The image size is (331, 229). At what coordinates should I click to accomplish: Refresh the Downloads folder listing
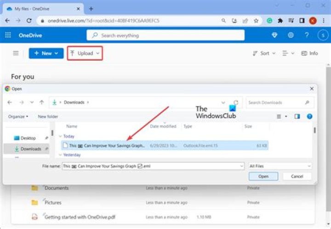coord(236,103)
